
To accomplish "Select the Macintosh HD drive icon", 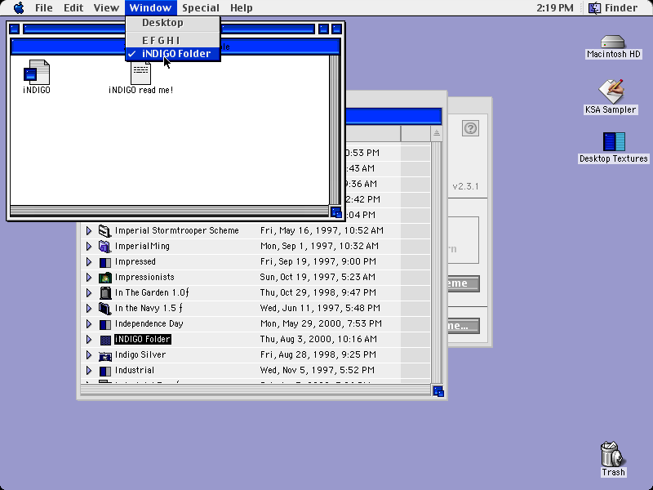I will 613,42.
